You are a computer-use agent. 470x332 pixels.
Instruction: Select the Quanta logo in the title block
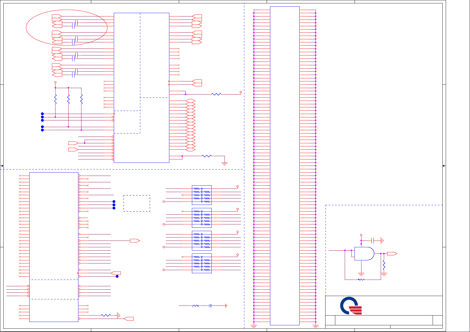point(351,306)
